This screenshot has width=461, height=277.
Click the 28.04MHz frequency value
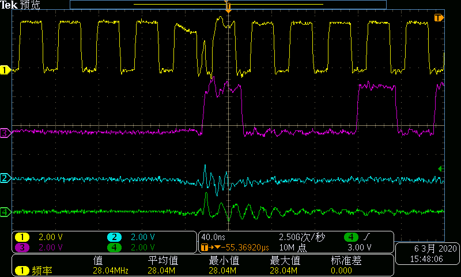click(x=111, y=271)
